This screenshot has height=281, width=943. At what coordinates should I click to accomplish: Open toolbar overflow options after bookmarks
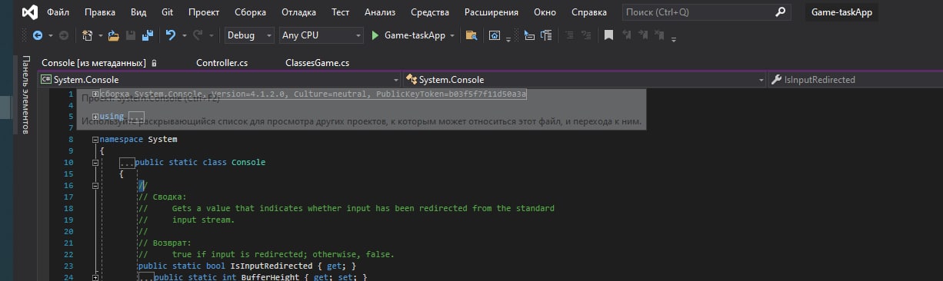674,38
